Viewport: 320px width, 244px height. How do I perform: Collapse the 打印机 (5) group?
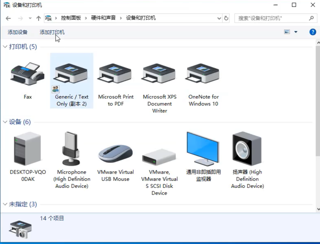(5, 47)
